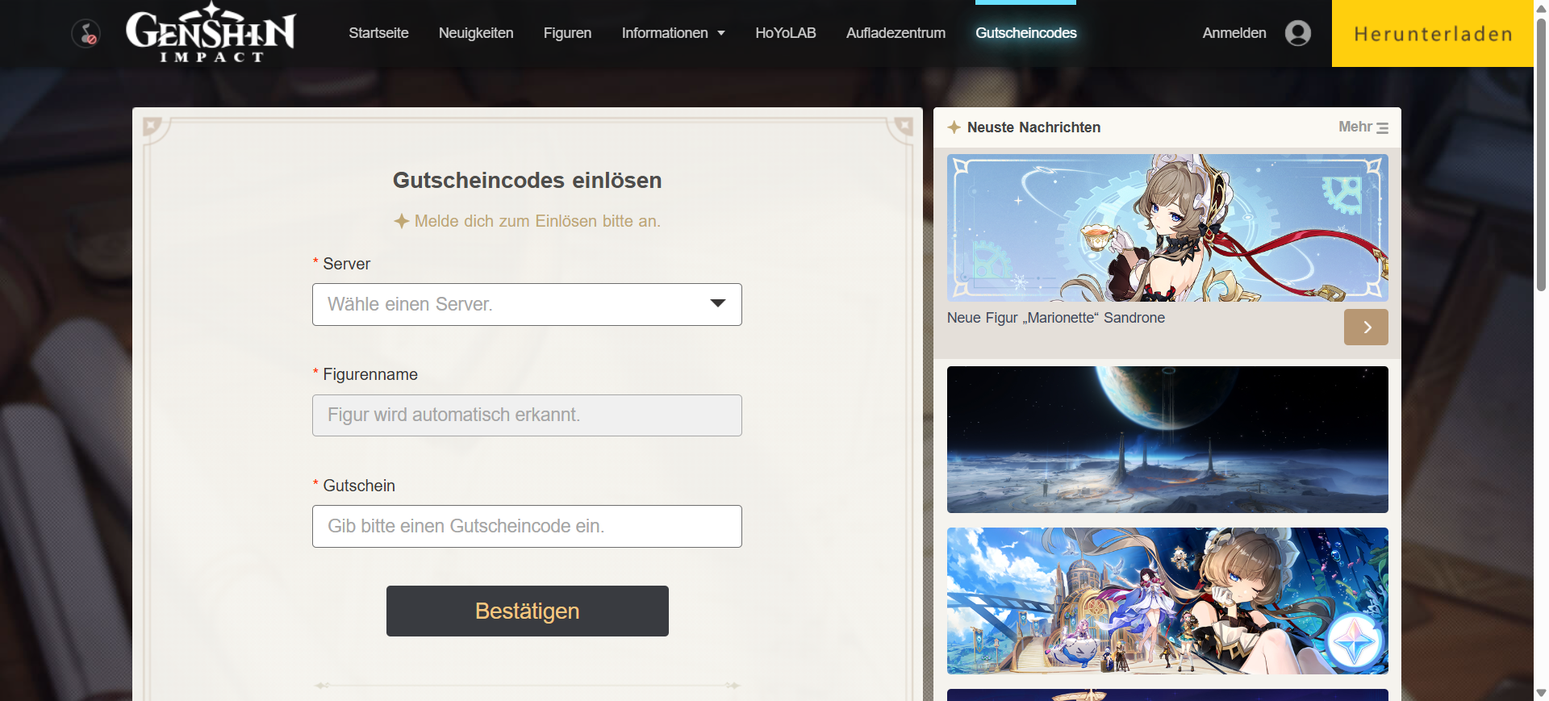Open the Wähle einen Server dropdown
Viewport: 1549px width, 701px height.
[527, 304]
